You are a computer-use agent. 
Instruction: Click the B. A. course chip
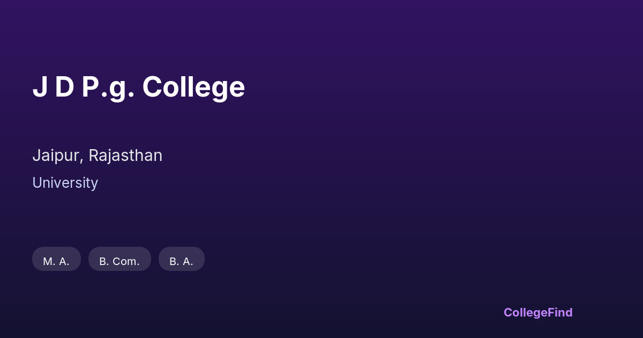[x=182, y=259]
